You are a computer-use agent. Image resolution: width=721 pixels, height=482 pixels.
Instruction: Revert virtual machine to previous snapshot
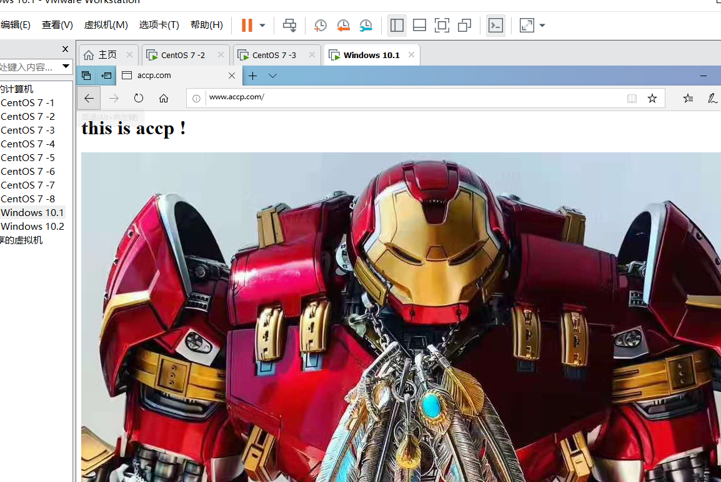click(x=343, y=25)
